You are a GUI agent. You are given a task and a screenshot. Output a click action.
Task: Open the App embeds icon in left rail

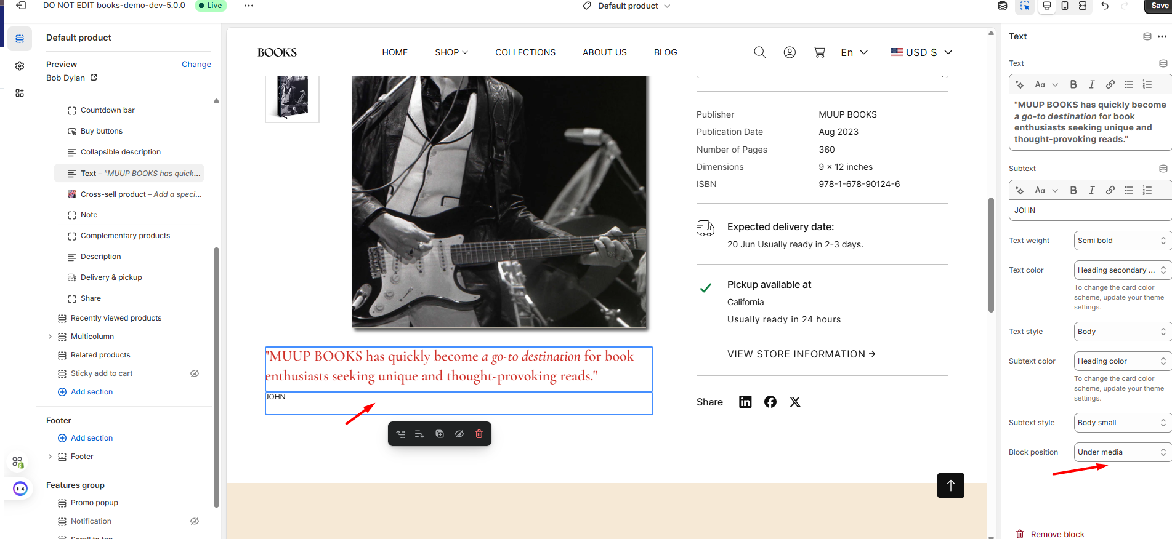pos(20,93)
